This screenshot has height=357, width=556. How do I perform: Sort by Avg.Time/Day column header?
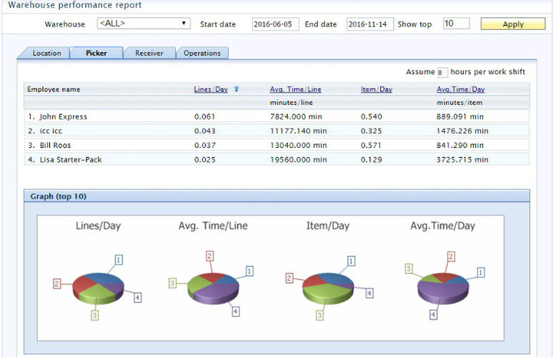[460, 89]
